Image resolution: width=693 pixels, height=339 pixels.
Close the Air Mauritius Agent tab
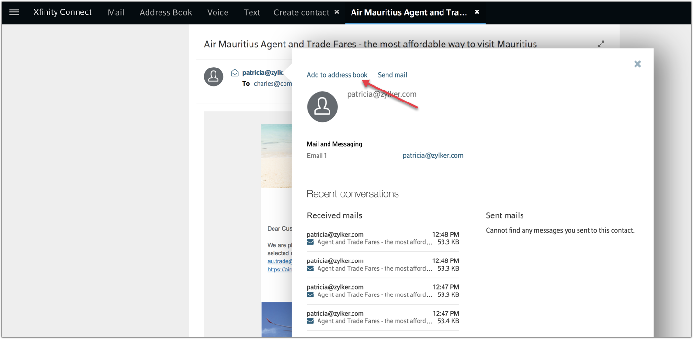477,12
